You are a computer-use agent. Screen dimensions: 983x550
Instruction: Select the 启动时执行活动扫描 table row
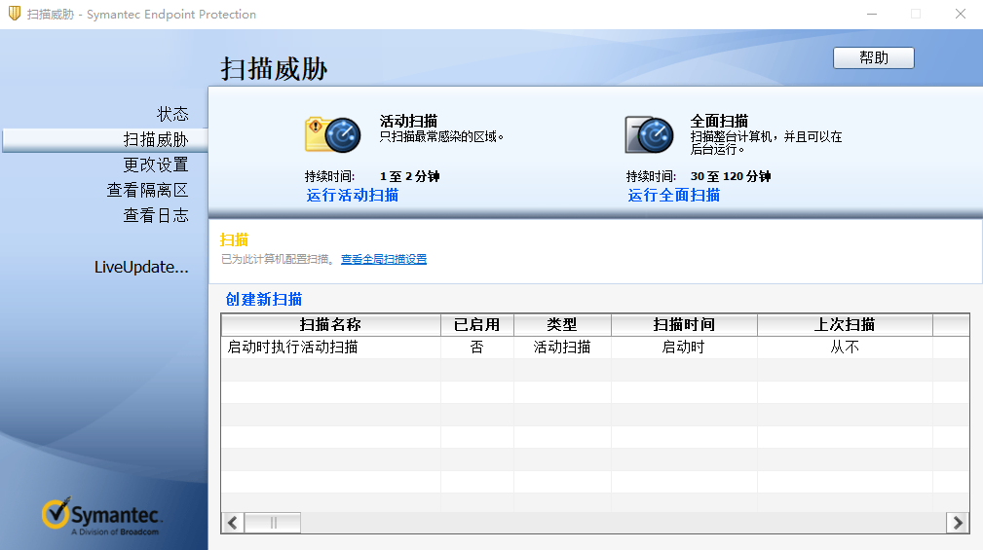point(292,347)
